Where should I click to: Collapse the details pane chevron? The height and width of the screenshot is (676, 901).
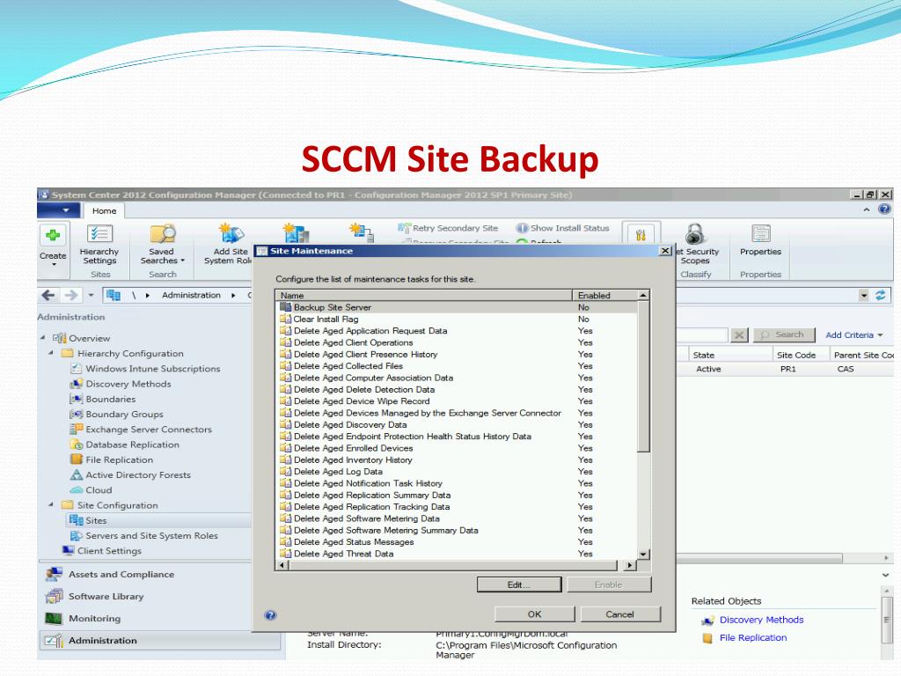[x=885, y=575]
